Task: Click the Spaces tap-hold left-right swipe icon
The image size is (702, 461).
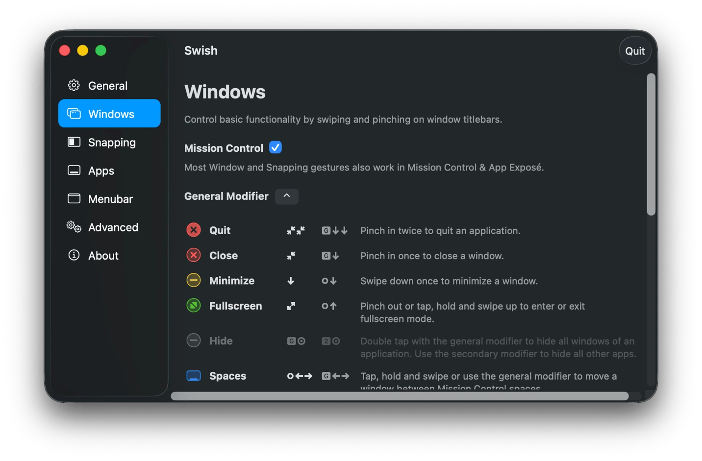Action: [x=300, y=376]
